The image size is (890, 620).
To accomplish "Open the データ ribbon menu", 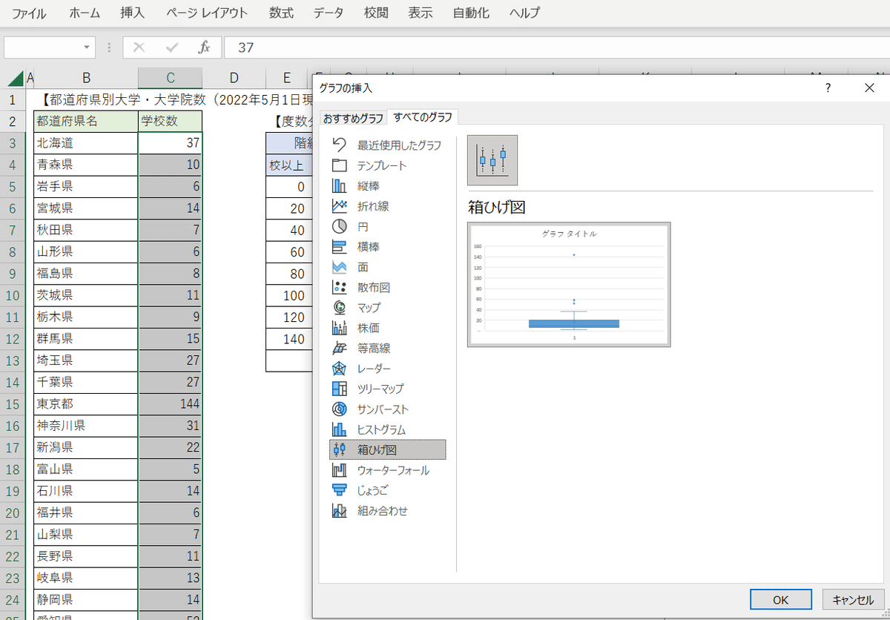I will coord(329,13).
